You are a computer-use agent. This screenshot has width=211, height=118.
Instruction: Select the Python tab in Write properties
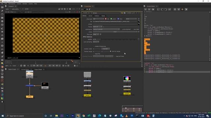tap(97, 16)
